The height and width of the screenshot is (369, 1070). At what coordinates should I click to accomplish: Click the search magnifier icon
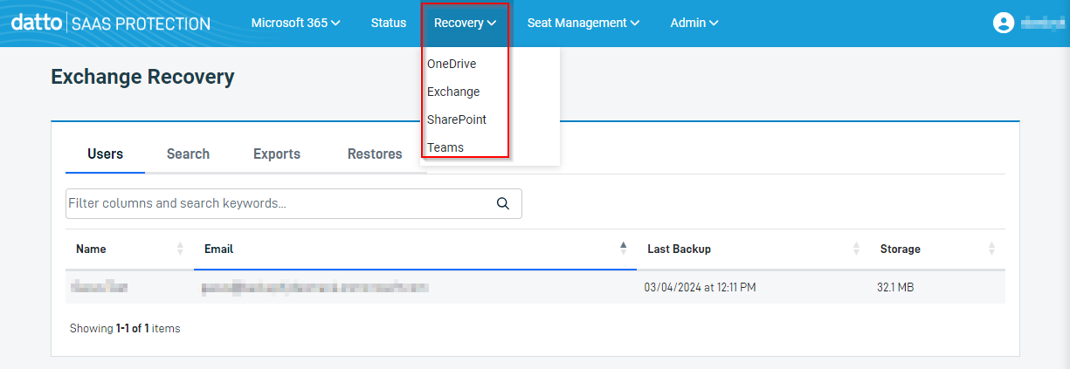(x=503, y=203)
